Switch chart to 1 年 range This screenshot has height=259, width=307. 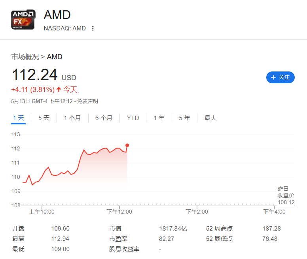click(x=159, y=118)
